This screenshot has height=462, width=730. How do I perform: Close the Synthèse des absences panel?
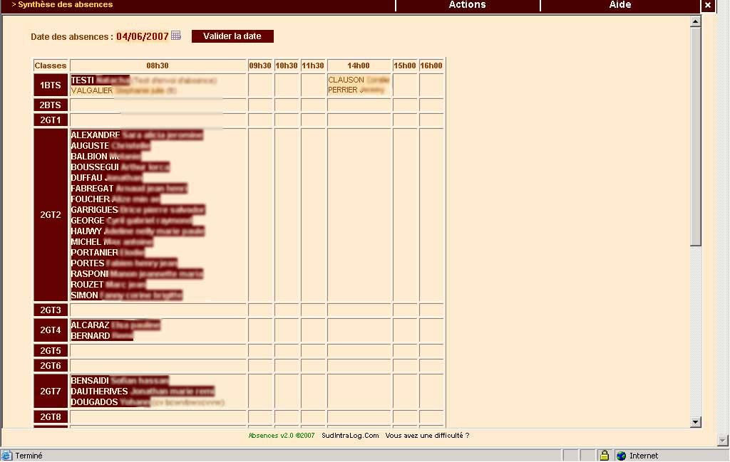tap(707, 5)
